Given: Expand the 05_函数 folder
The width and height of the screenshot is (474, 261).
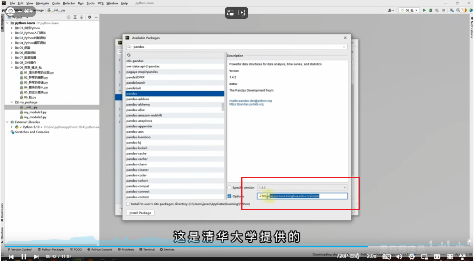Looking at the screenshot, I should (12, 48).
